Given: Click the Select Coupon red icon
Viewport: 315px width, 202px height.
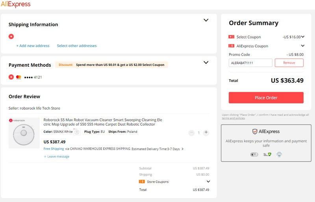Looking at the screenshot, I should pyautogui.click(x=231, y=37).
